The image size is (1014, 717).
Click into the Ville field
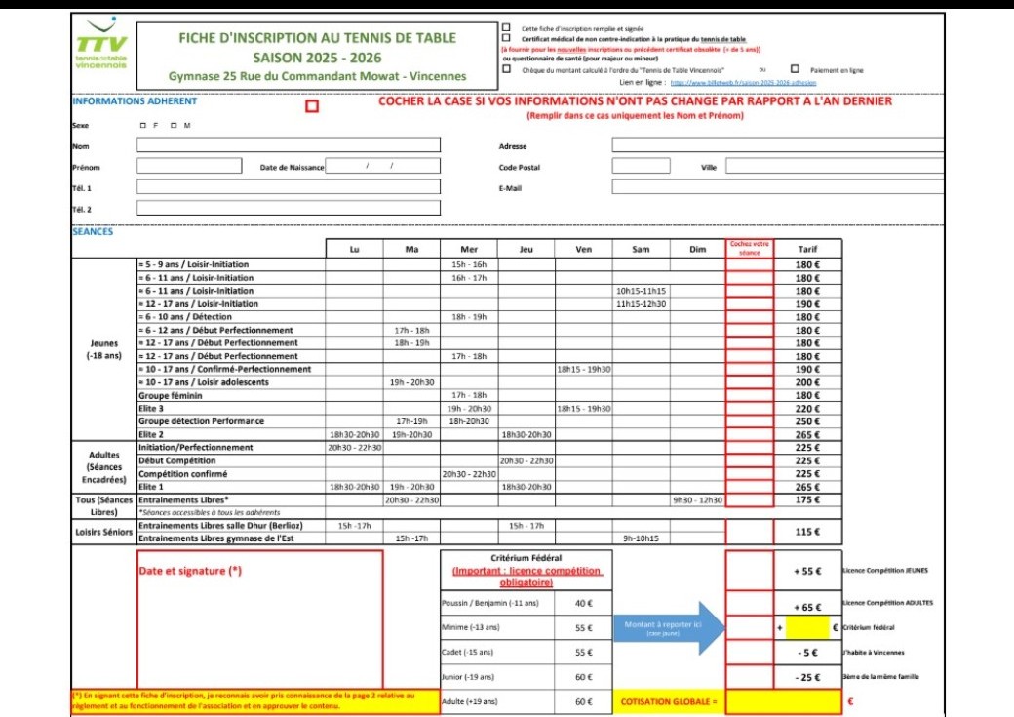coord(835,166)
